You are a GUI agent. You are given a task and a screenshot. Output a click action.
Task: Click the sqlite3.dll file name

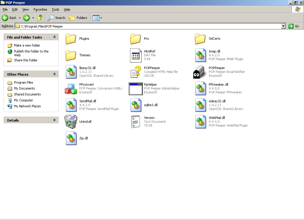point(151,105)
